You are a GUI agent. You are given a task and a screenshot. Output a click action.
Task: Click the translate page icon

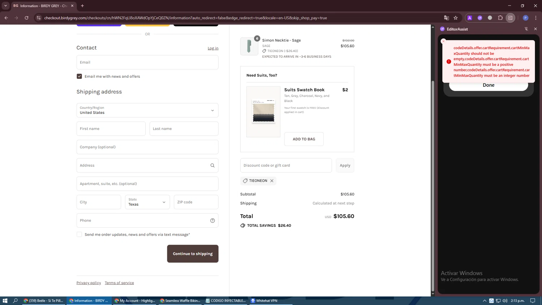447,18
